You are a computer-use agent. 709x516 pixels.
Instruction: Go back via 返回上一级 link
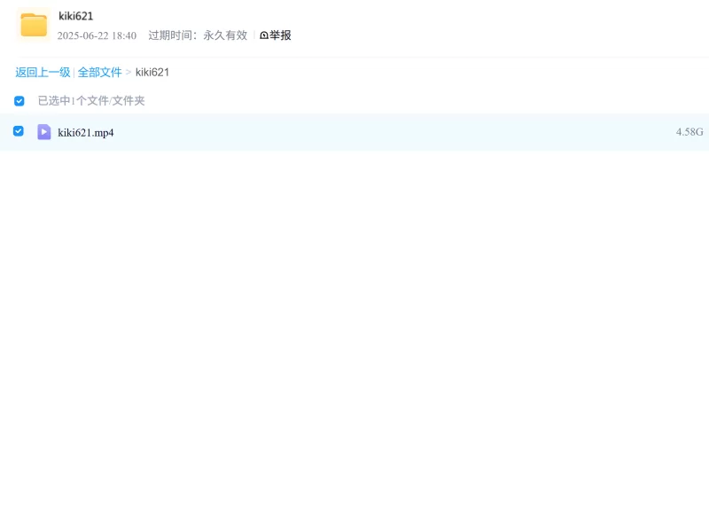43,73
